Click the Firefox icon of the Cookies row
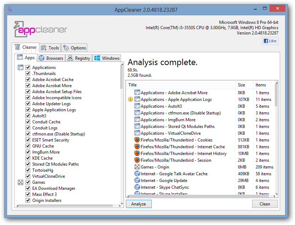295x225 pixels. (x=137, y=140)
